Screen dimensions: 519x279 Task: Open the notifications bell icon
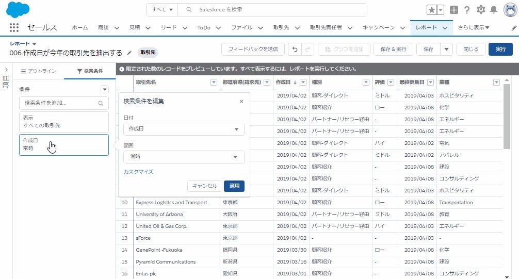click(494, 10)
